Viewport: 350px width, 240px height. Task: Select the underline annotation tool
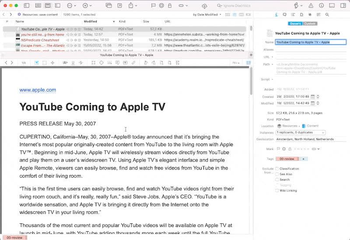73,63
